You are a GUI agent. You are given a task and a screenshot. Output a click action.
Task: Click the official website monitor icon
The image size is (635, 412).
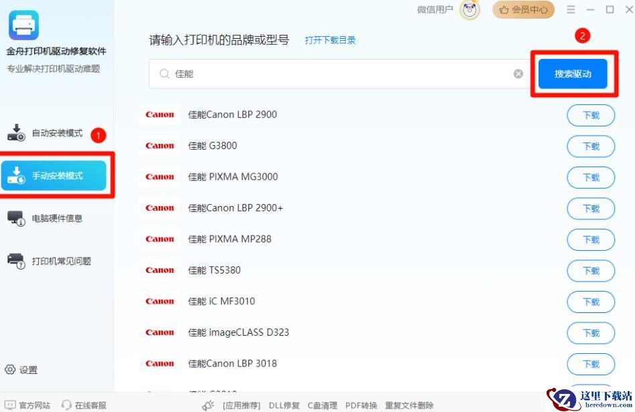(x=10, y=405)
